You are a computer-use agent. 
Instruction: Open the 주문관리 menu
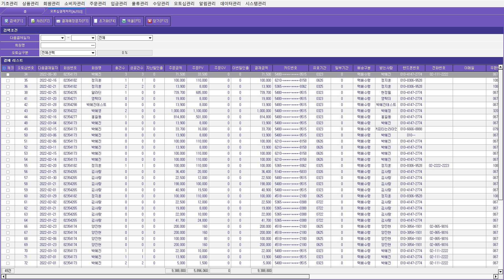pyautogui.click(x=98, y=4)
